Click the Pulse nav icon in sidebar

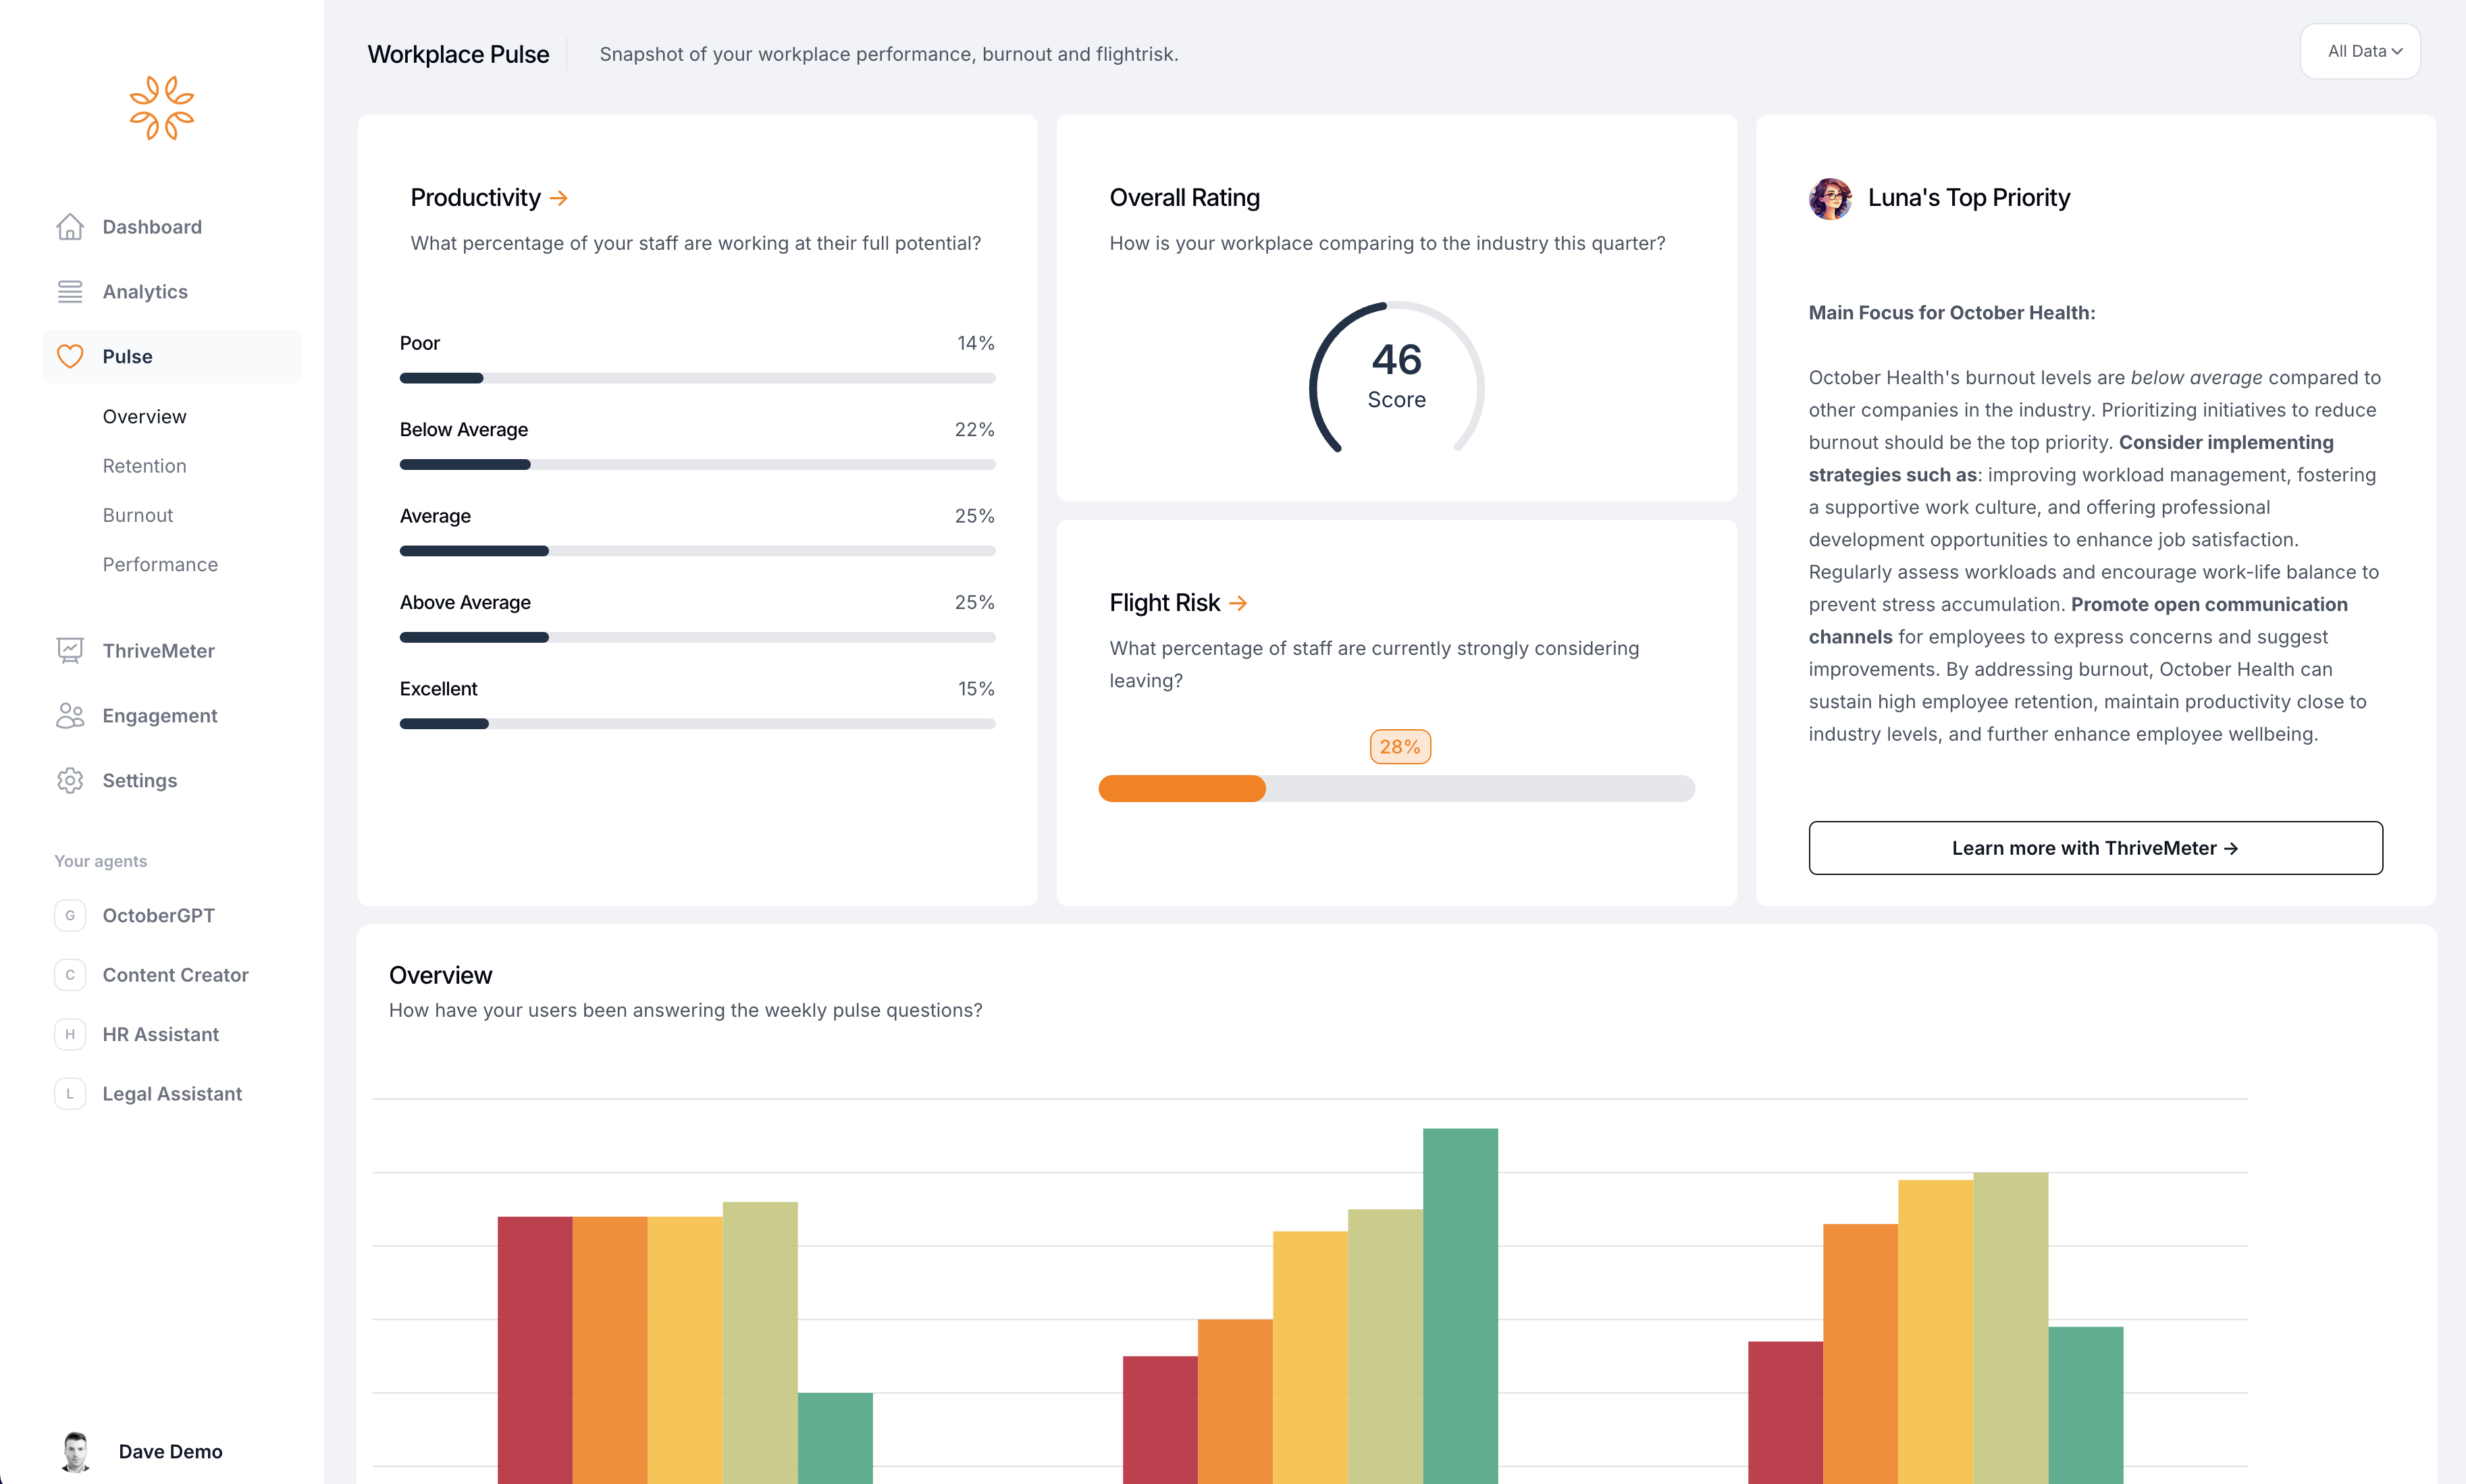click(67, 354)
